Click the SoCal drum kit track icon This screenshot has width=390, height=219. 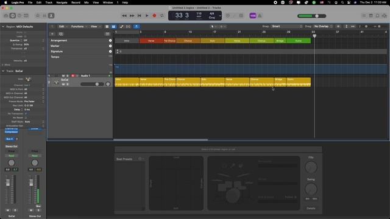pyautogui.click(x=57, y=82)
